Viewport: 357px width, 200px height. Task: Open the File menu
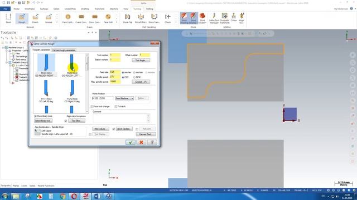5,9
